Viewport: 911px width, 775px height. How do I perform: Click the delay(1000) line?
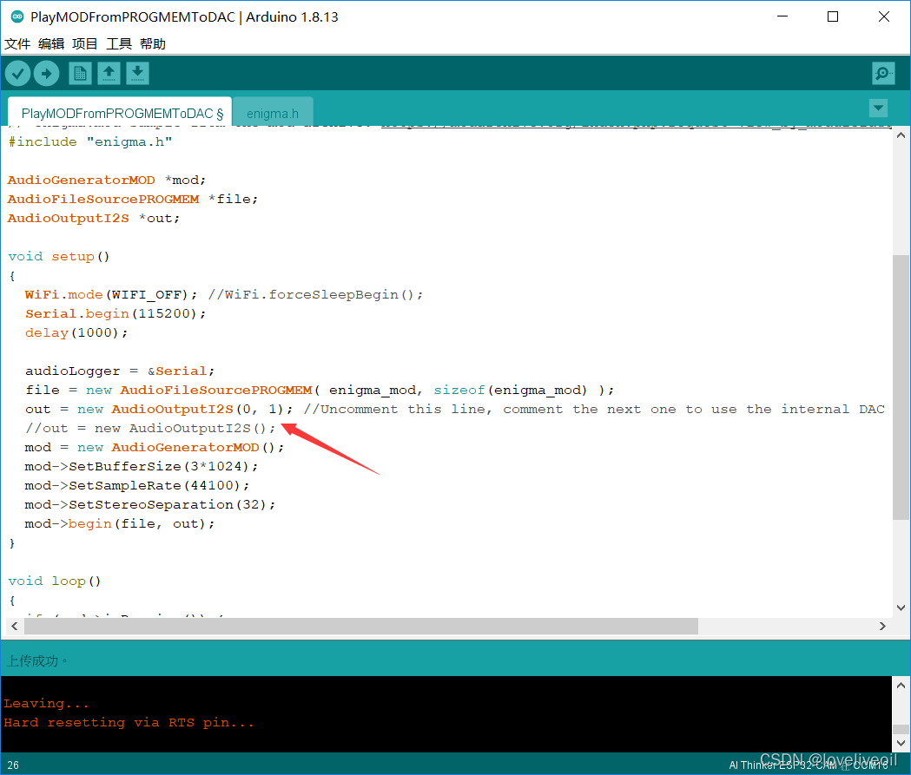[76, 333]
